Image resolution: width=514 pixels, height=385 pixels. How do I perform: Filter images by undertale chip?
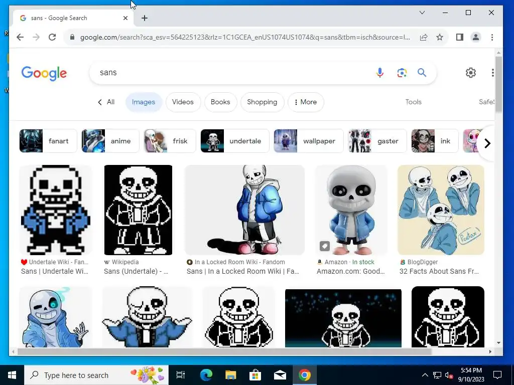(x=235, y=141)
